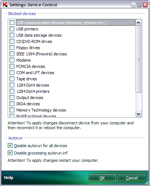Click the resize grip in bottom corner

[x=147, y=183]
